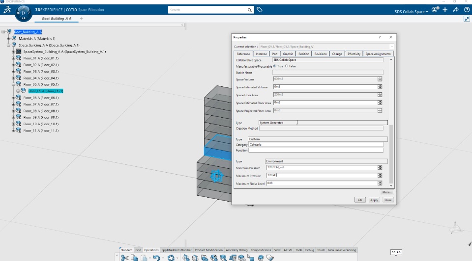472x261 pixels.
Task: Click the blue cube icon beside tag icon
Action: pos(261,258)
